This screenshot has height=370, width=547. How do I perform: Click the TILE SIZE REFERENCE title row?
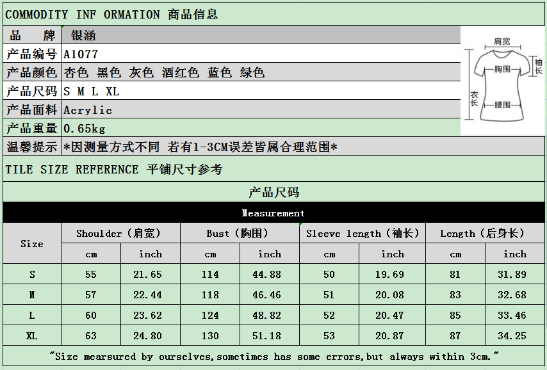tap(273, 170)
